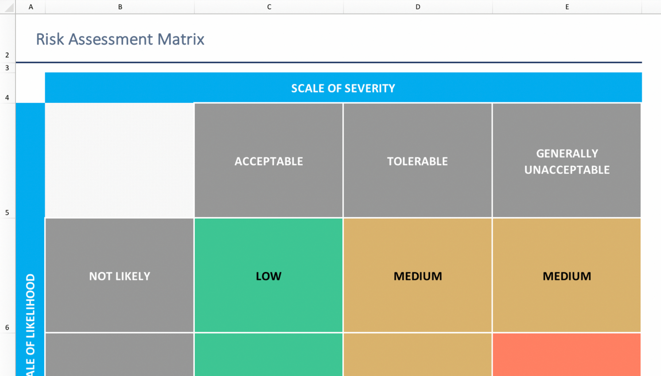Viewport: 661px width, 376px height.
Task: Select the ACCEPTABLE cell
Action: 268,160
